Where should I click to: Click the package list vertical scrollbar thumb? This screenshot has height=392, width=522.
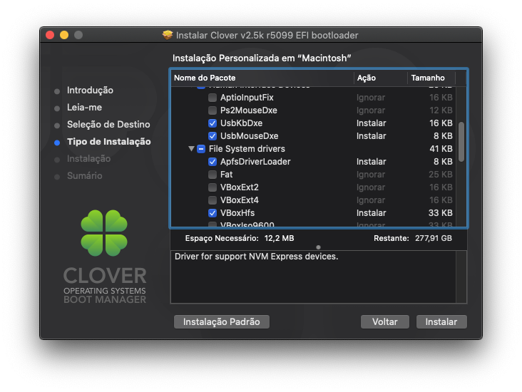[461, 142]
